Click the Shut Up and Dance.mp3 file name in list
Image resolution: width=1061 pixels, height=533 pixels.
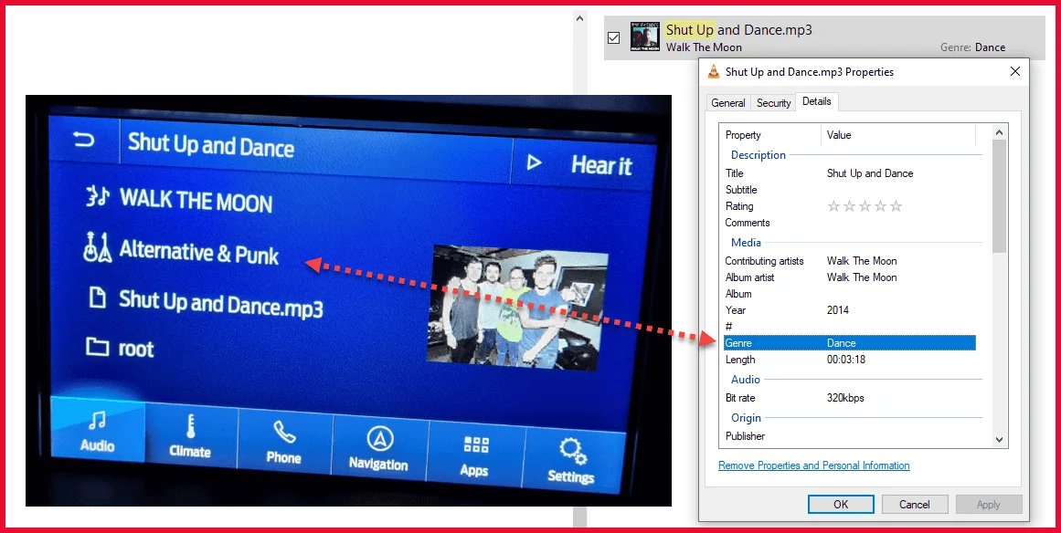coord(739,30)
